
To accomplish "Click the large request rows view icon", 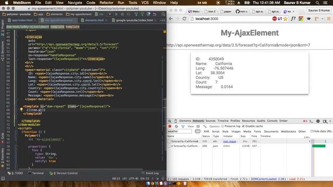I will (198, 126).
